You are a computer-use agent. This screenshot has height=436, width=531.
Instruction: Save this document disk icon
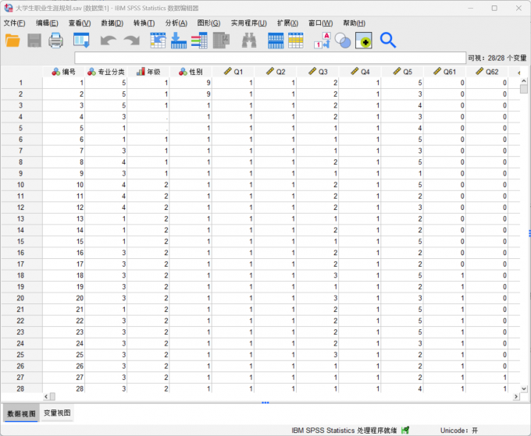click(x=34, y=41)
